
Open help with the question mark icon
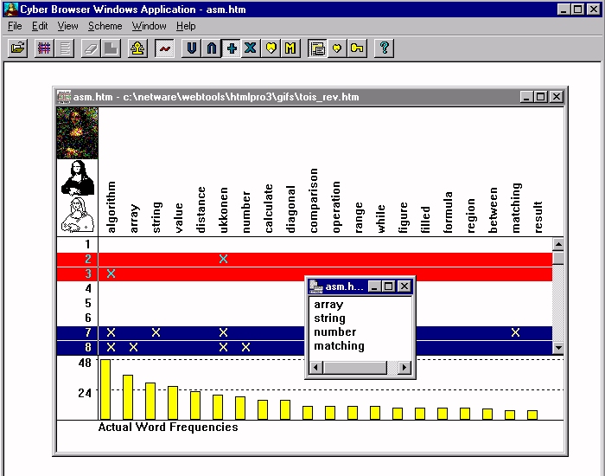pyautogui.click(x=385, y=48)
